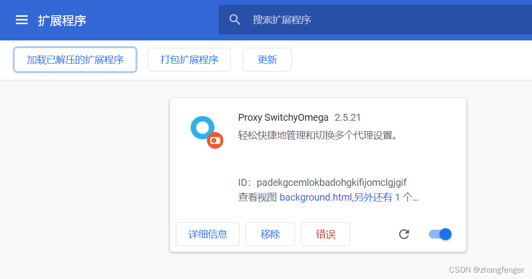Click the Proxy SwitchyOmega name text
The image size is (532, 279).
tap(283, 117)
